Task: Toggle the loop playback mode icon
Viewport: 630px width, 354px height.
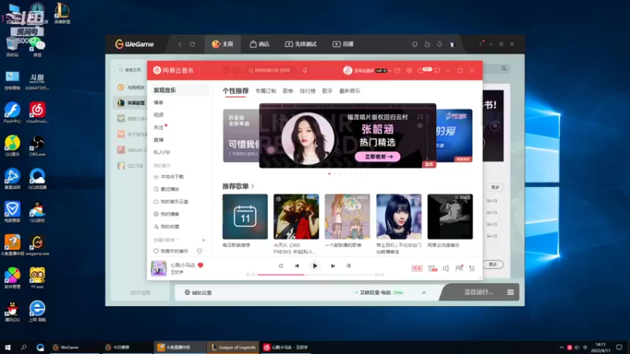Action: point(281,266)
